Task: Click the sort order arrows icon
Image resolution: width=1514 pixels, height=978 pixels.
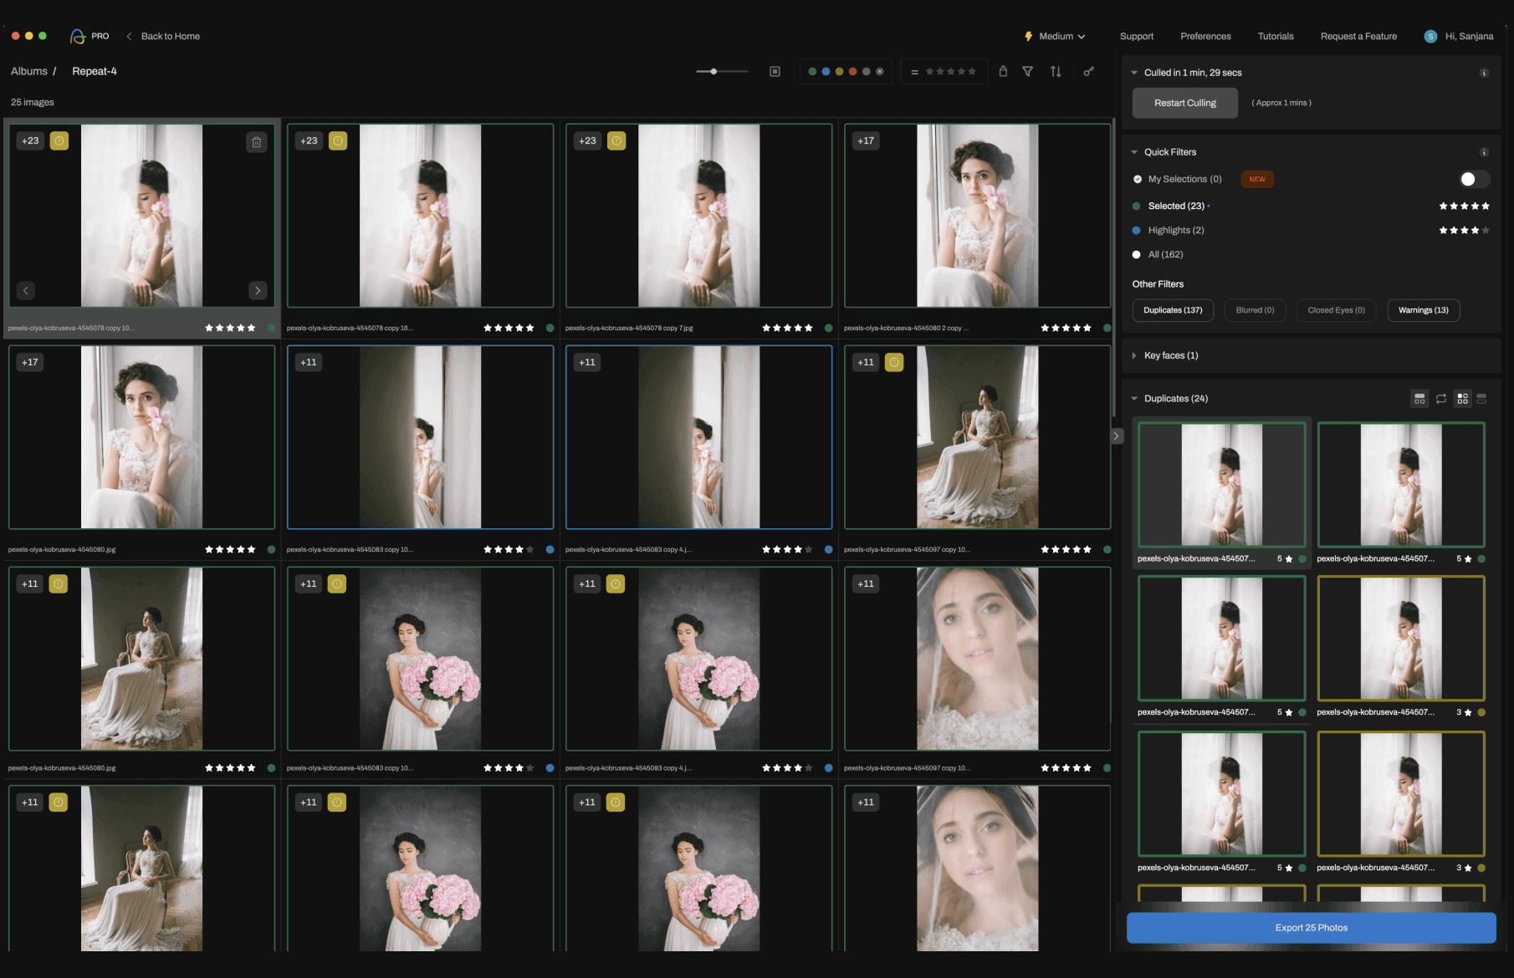Action: tap(1056, 72)
